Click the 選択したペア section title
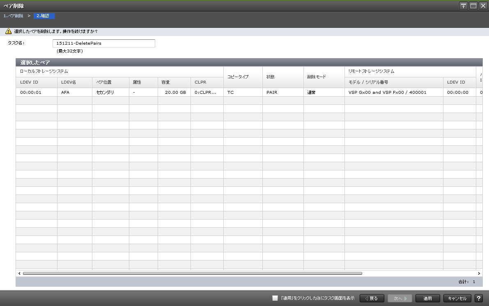 35,62
